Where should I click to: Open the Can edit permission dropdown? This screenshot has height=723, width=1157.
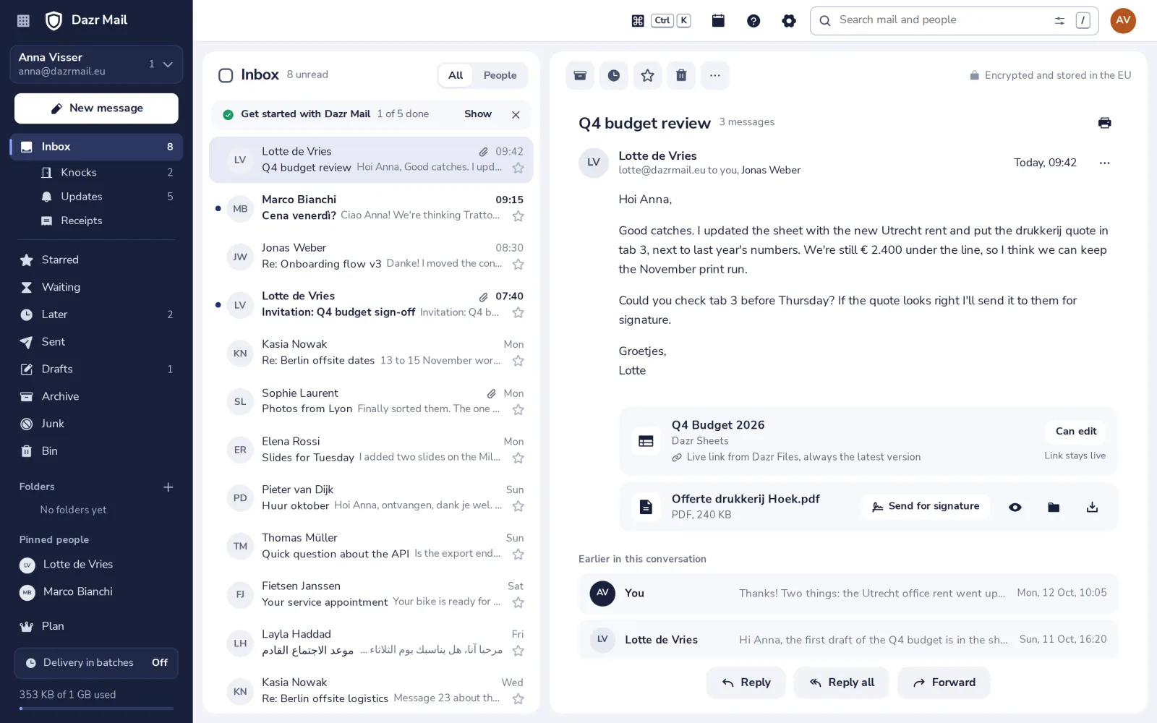pyautogui.click(x=1075, y=432)
